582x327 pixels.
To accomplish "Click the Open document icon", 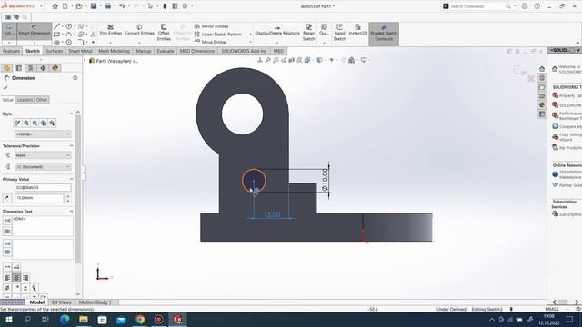I will pos(79,6).
